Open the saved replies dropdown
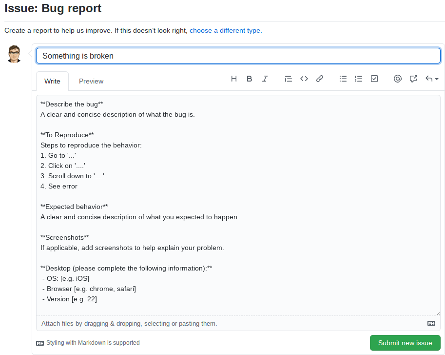Image resolution: width=445 pixels, height=355 pixels. (x=432, y=79)
